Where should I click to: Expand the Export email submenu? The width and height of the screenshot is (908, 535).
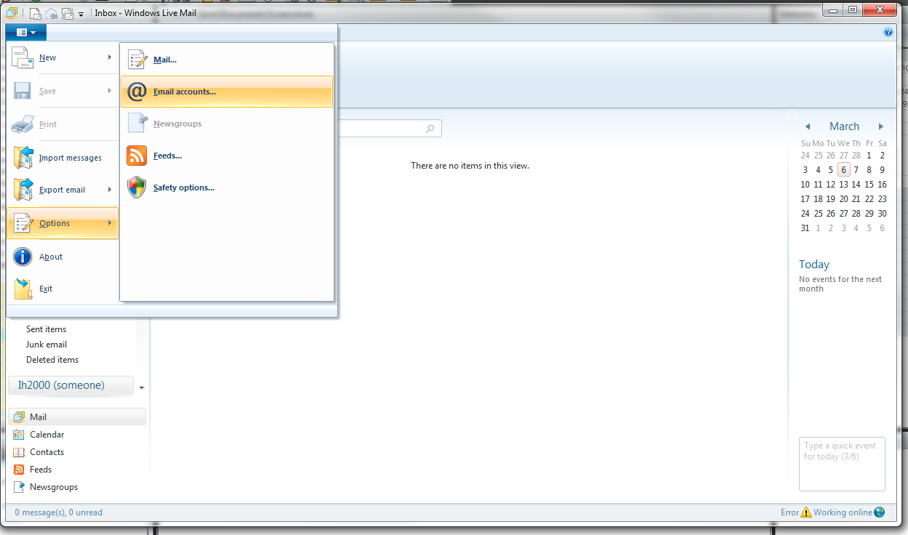click(110, 190)
